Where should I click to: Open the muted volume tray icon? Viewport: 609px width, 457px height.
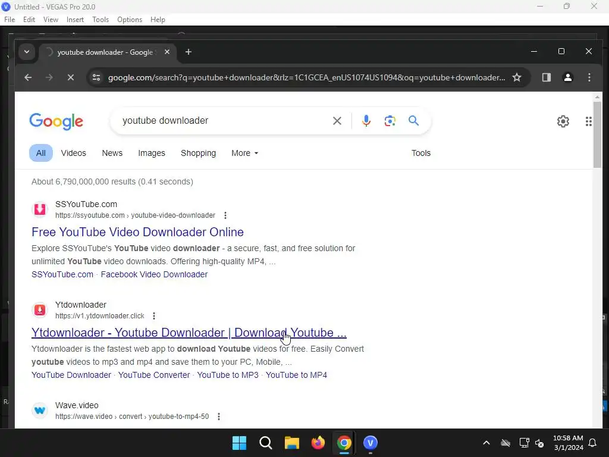point(539,443)
